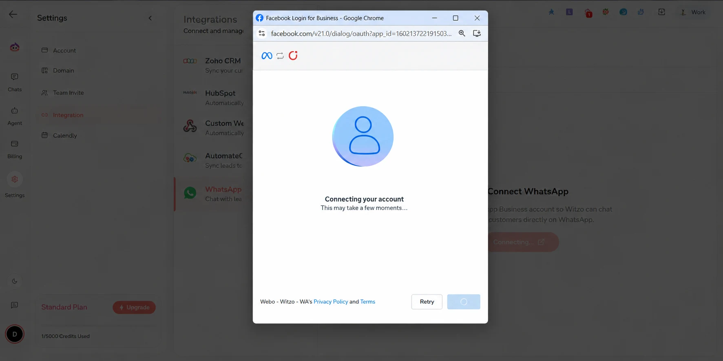
Task: Click Standard Plan label
Action: coord(64,307)
